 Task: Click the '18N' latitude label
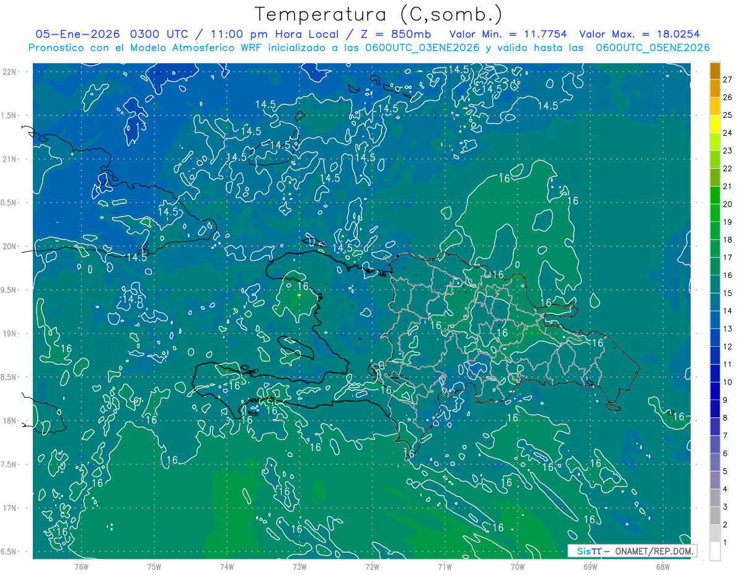click(x=9, y=421)
